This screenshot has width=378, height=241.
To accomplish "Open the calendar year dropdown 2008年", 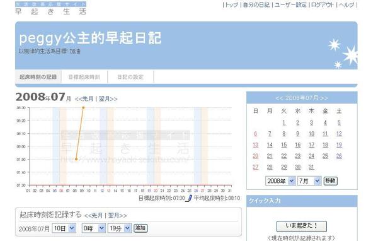I will [280, 181].
